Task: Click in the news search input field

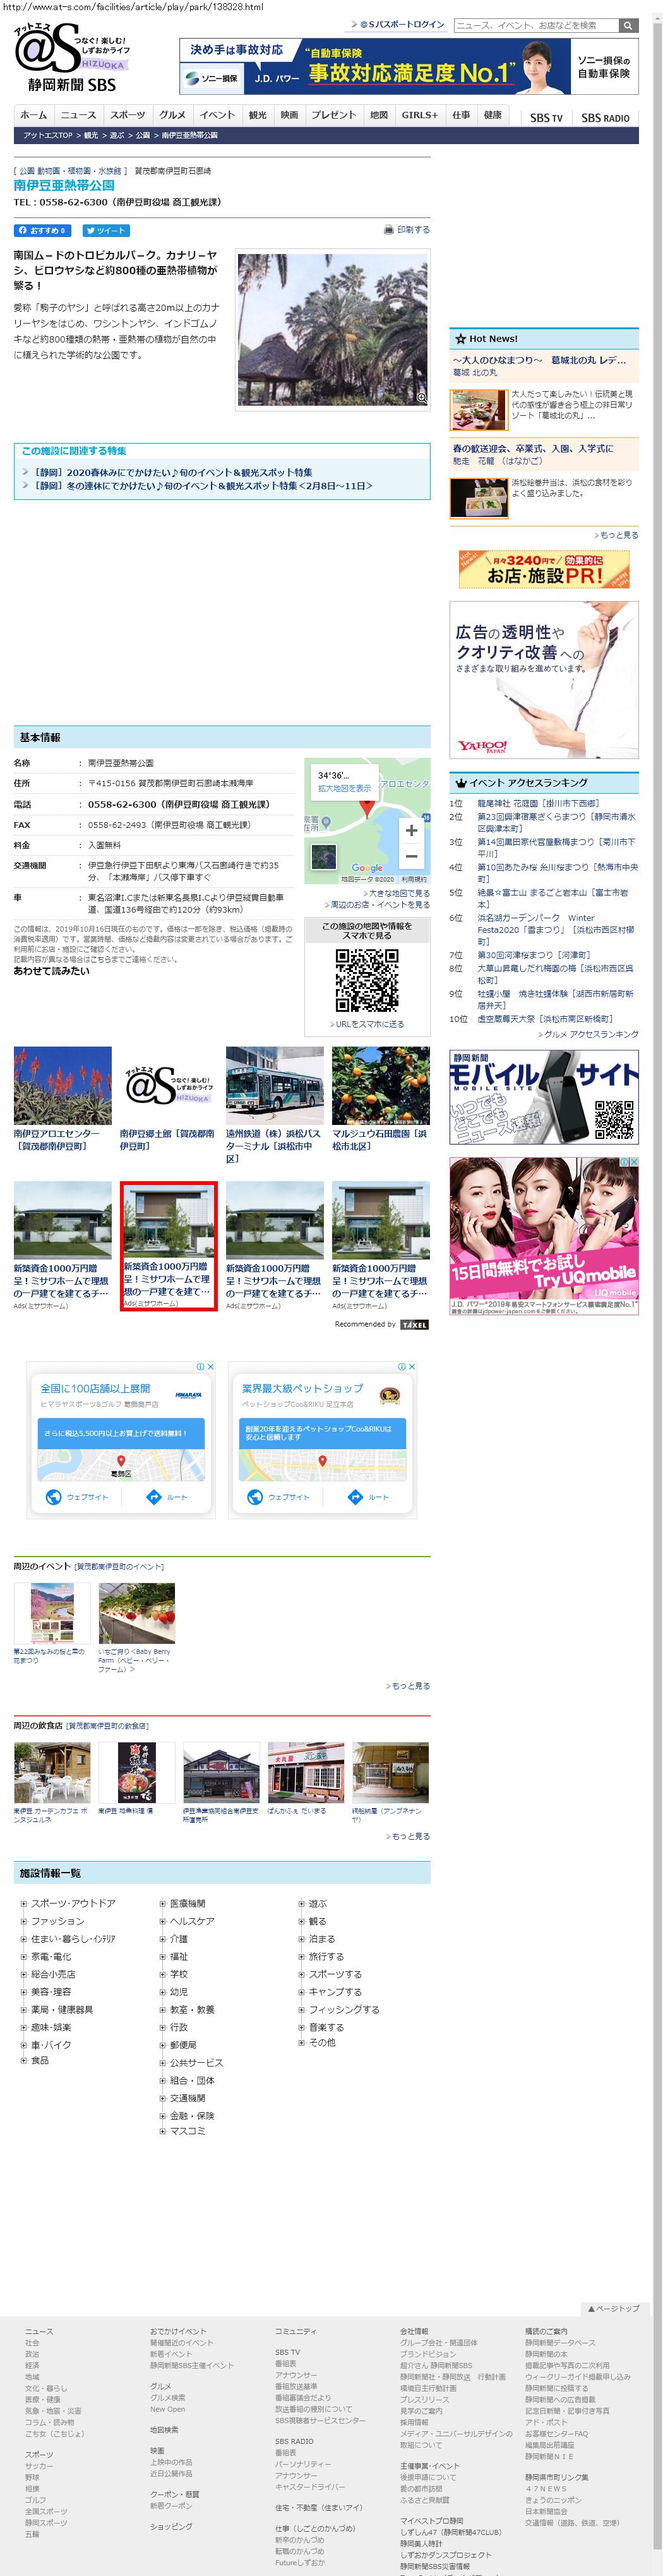Action: pos(535,25)
